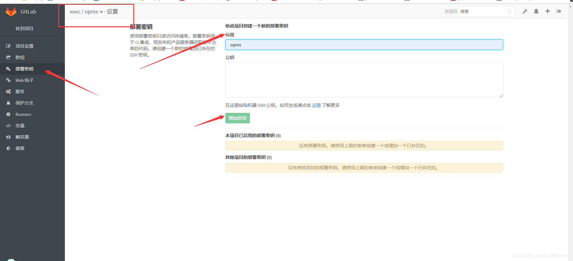
Task: Click the opms project breadcrumb link
Action: [91, 12]
